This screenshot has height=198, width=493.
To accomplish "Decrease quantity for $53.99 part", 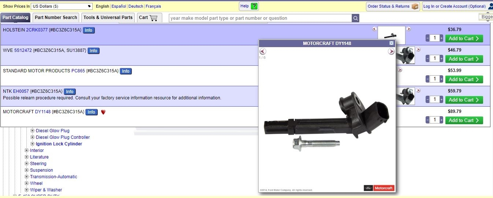I will click(427, 79).
